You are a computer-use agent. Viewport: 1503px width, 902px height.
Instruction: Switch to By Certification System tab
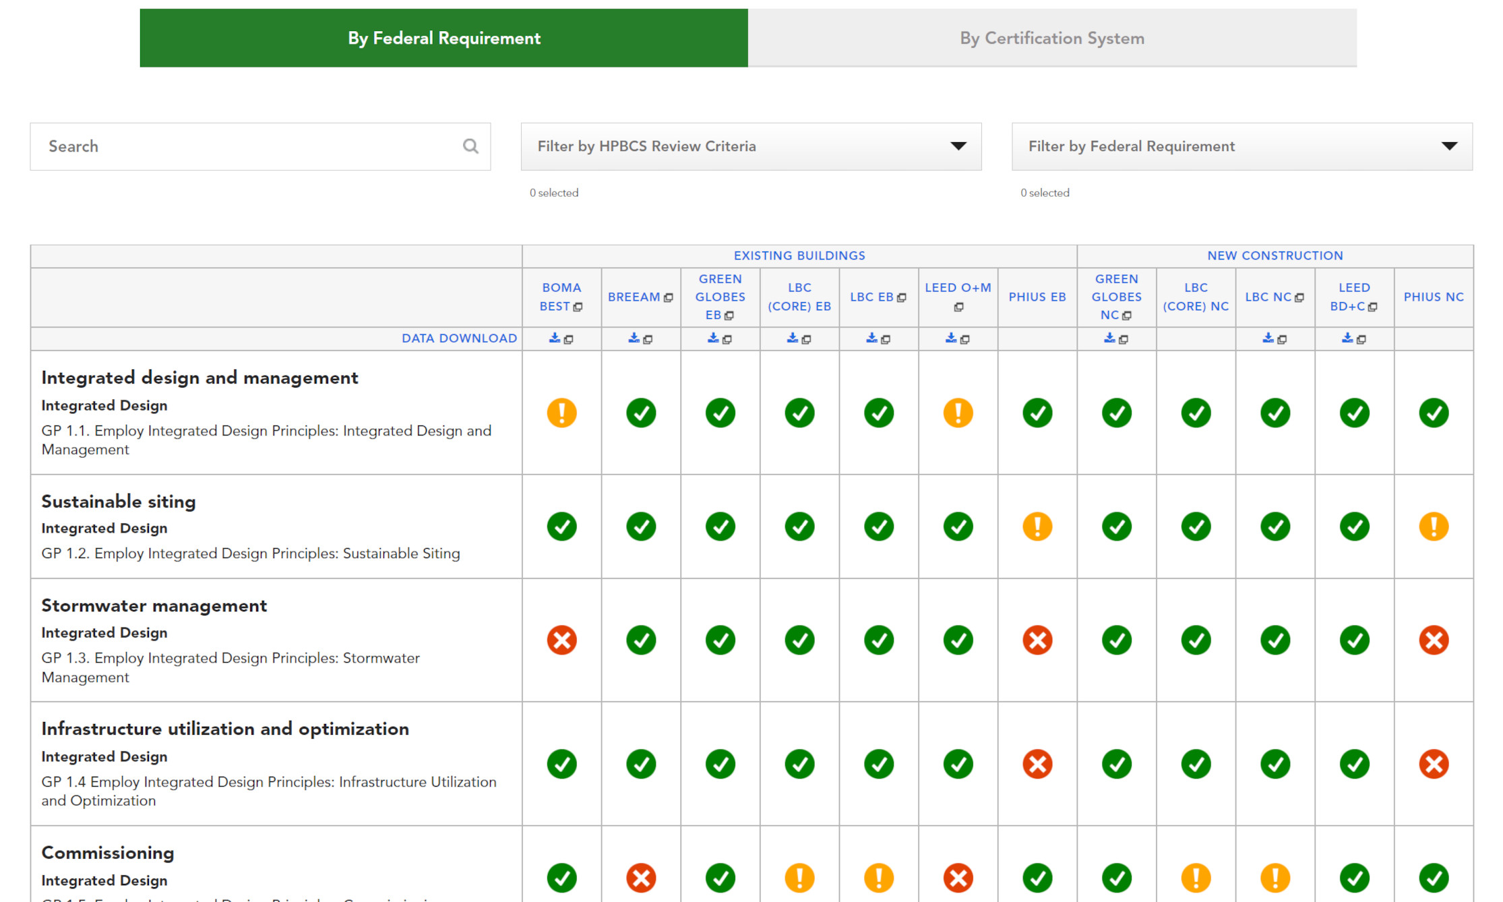pyautogui.click(x=1052, y=38)
